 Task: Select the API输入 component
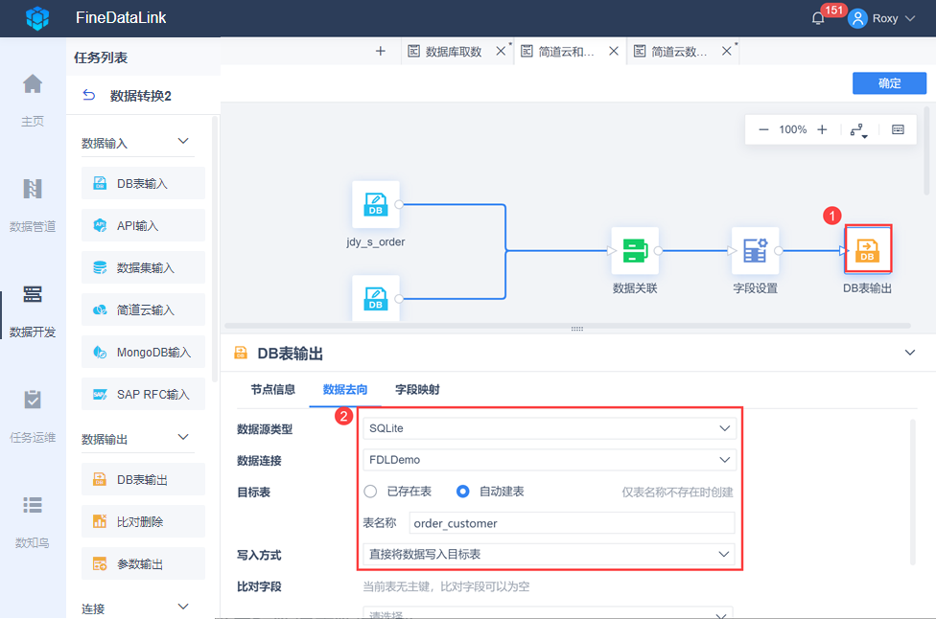pos(143,225)
